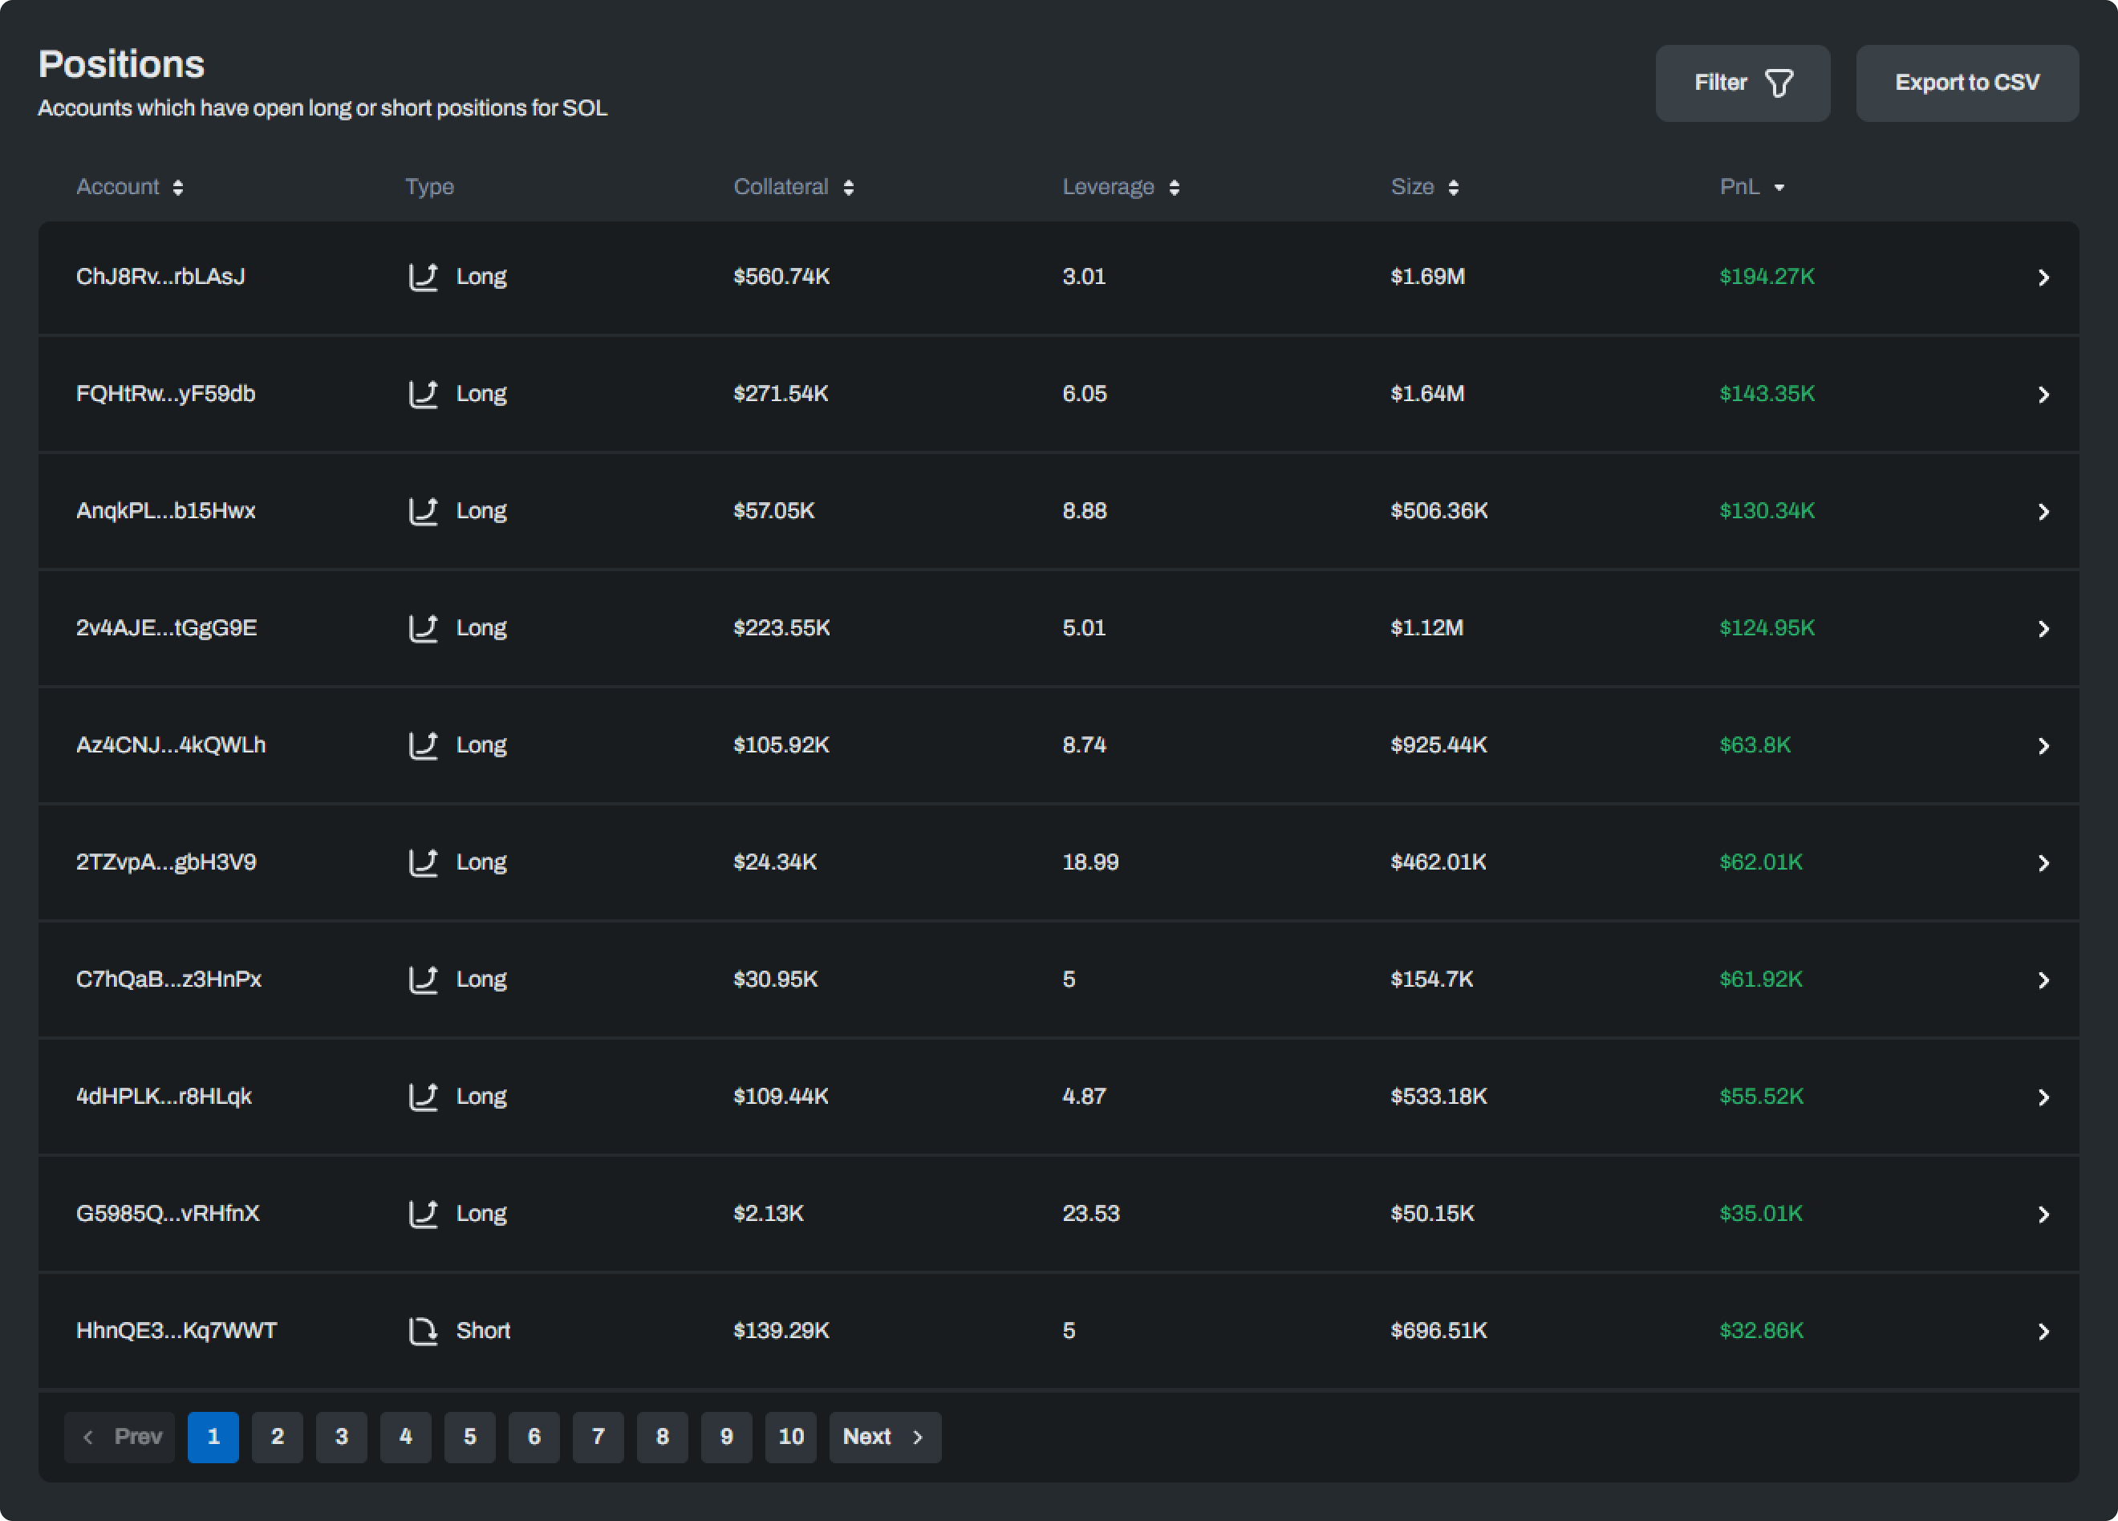Click account 2v4AJE...tGgG9E

(x=166, y=628)
